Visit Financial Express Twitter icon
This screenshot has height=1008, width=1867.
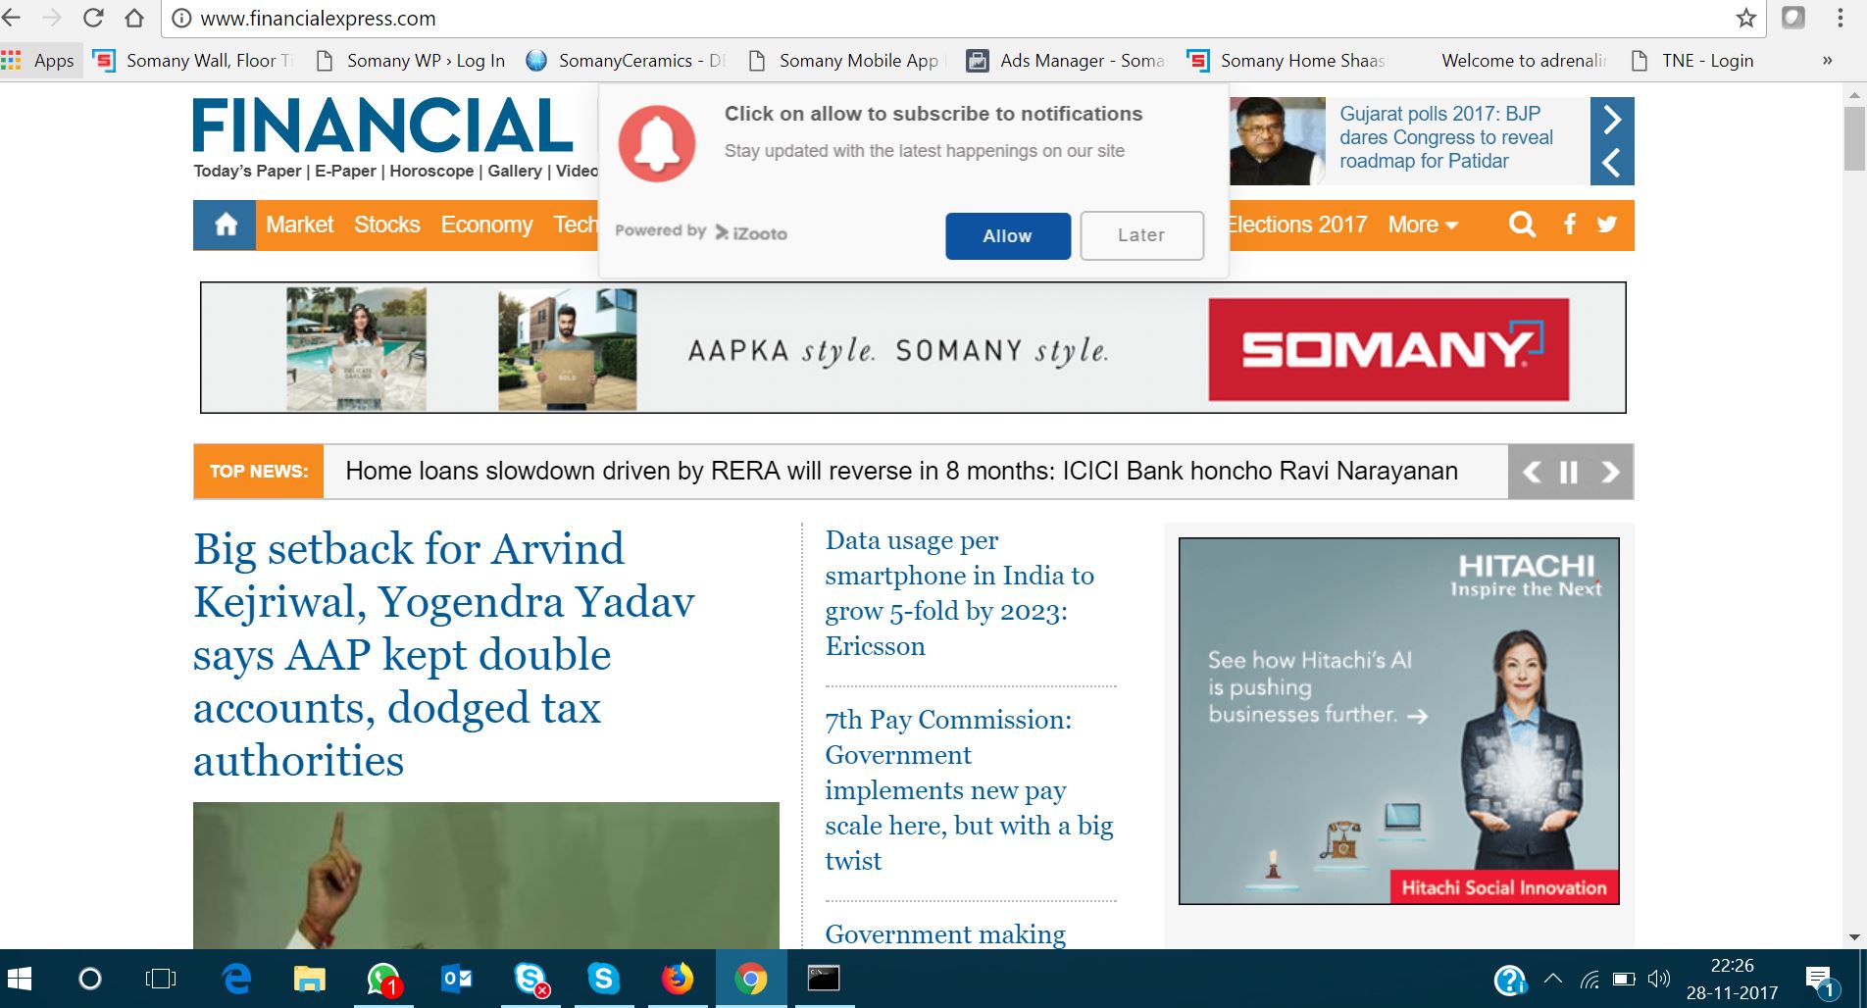tap(1606, 225)
